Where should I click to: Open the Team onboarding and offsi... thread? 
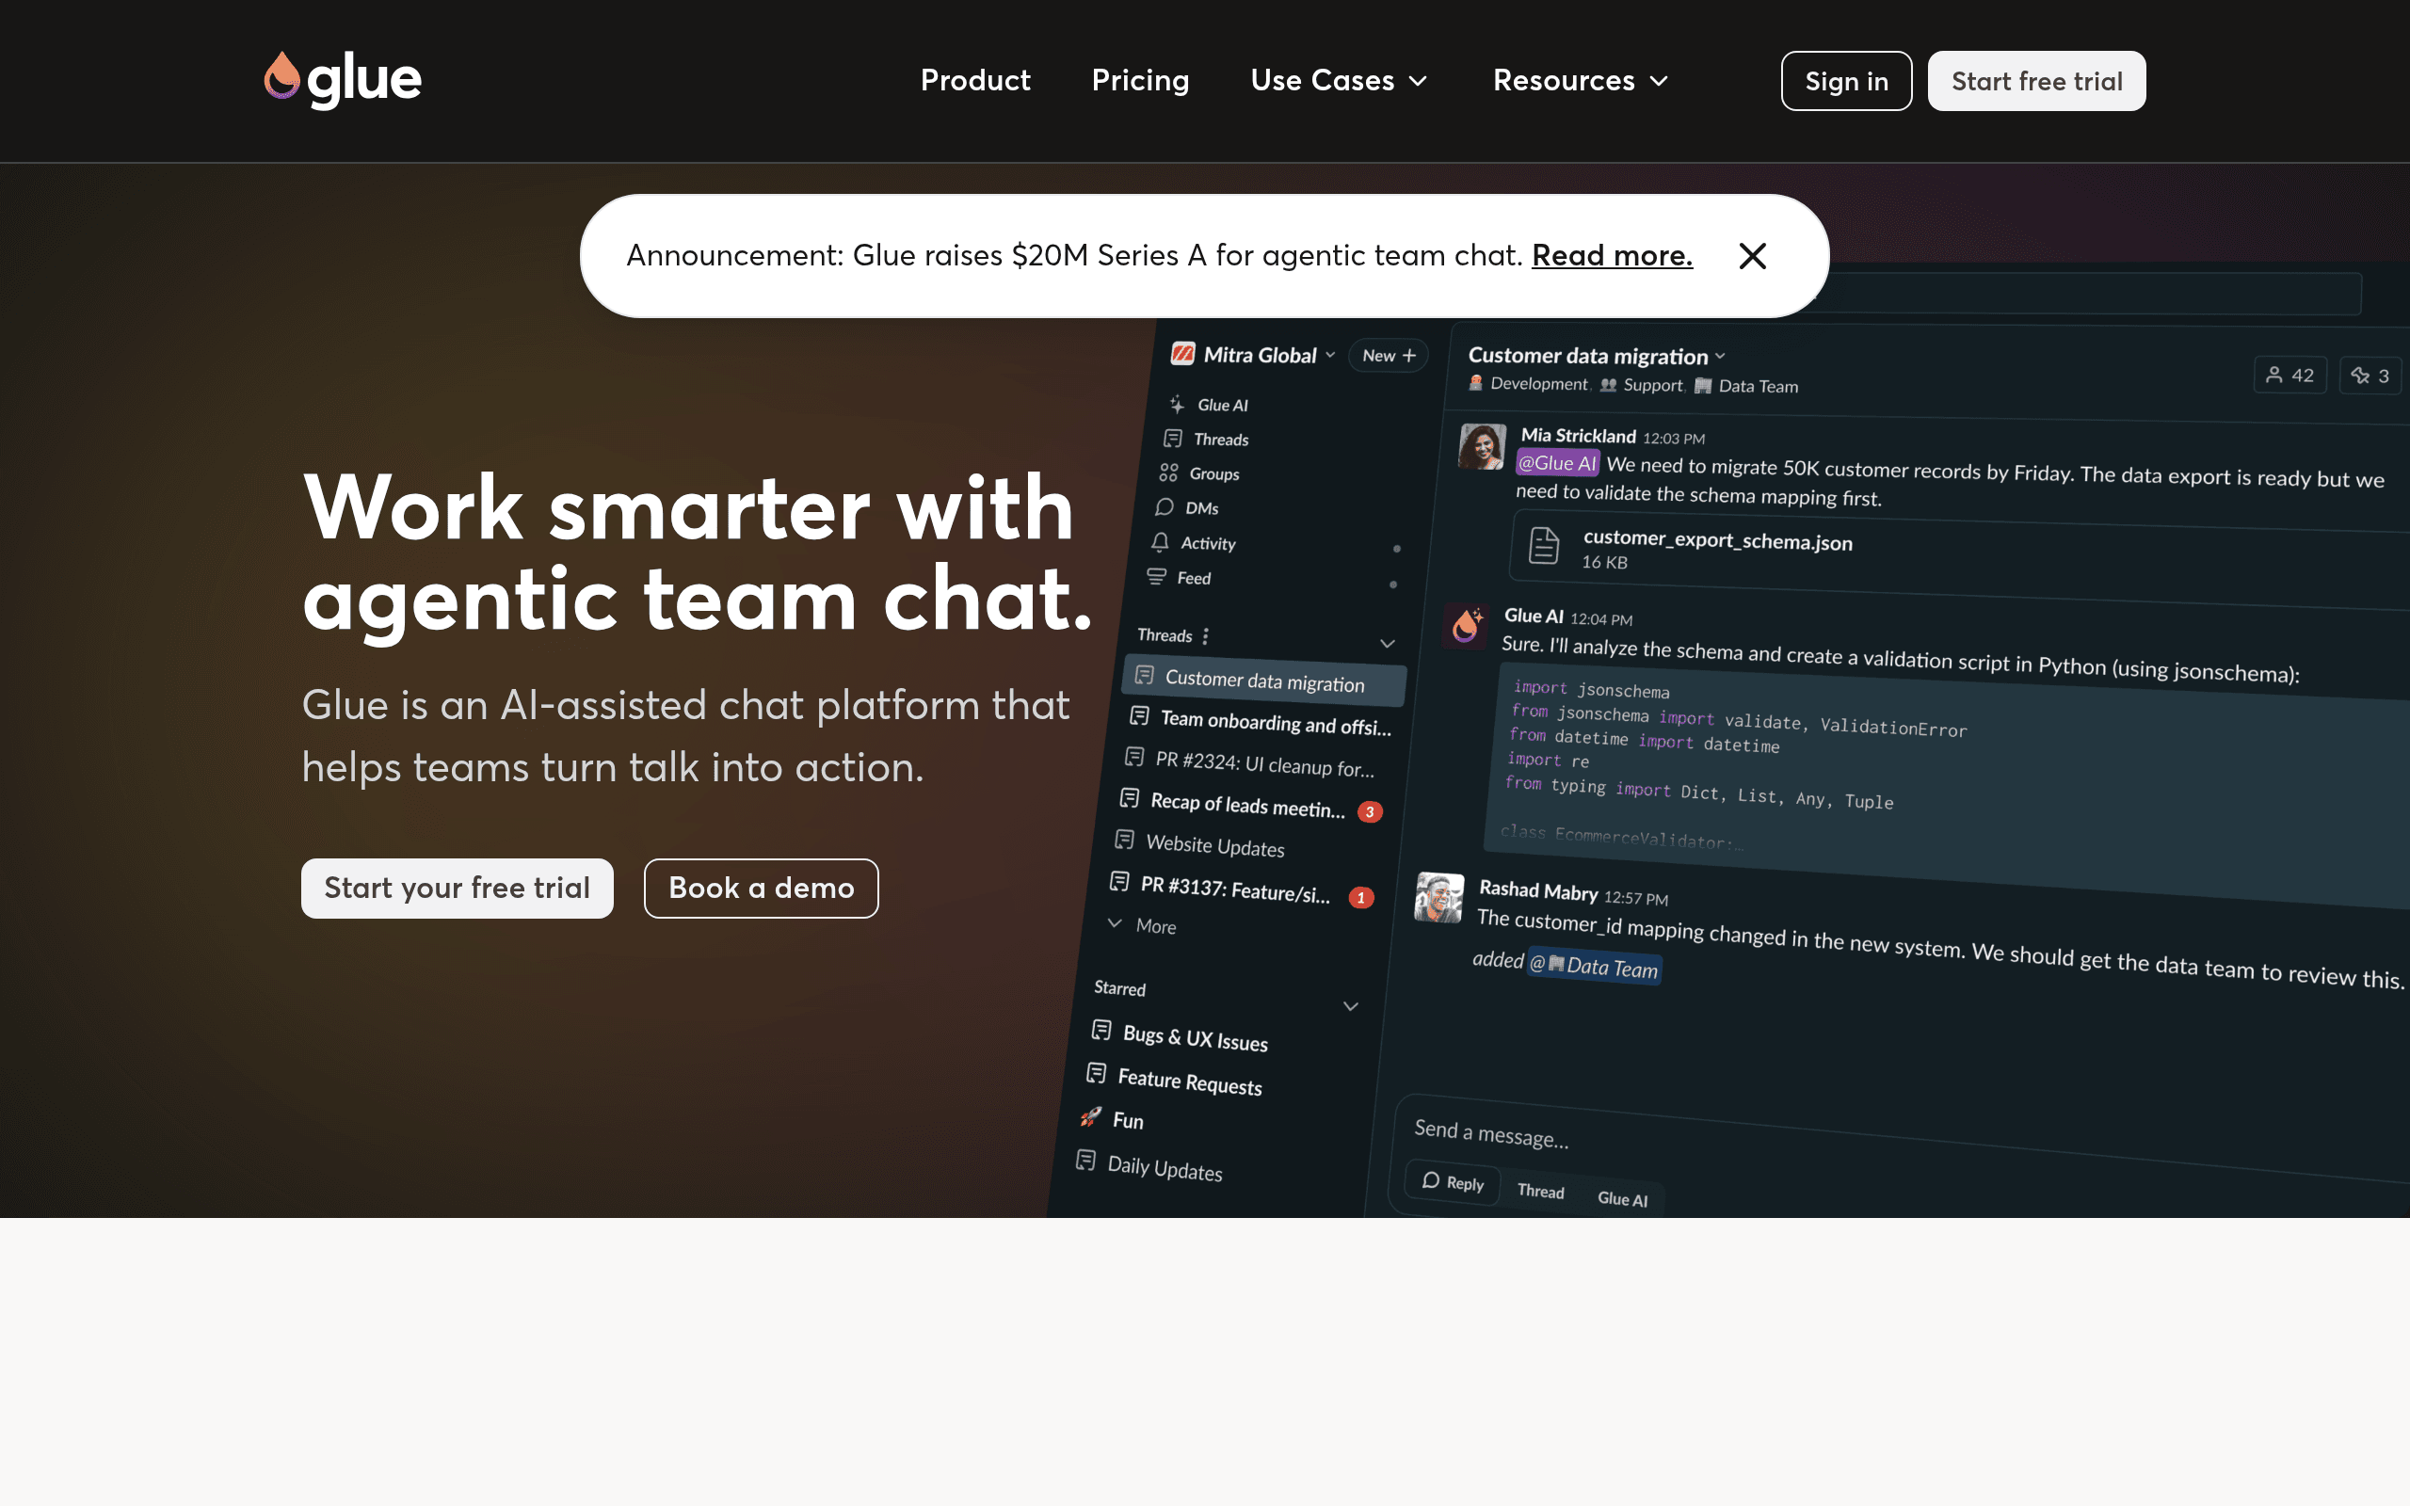[1261, 721]
